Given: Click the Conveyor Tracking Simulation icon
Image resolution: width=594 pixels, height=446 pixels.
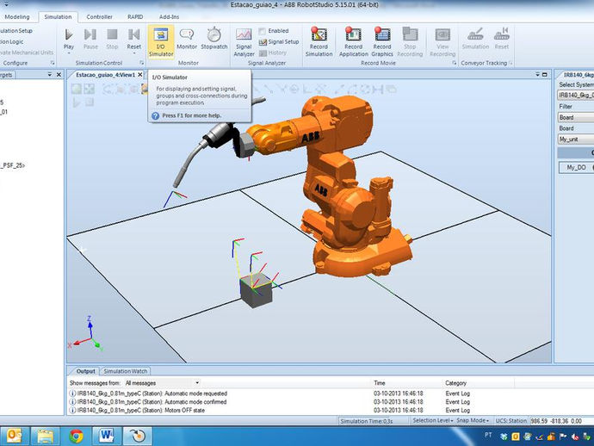Looking at the screenshot, I should point(475,38).
